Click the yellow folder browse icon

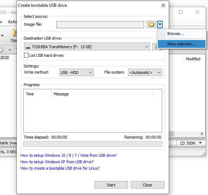(x=152, y=24)
